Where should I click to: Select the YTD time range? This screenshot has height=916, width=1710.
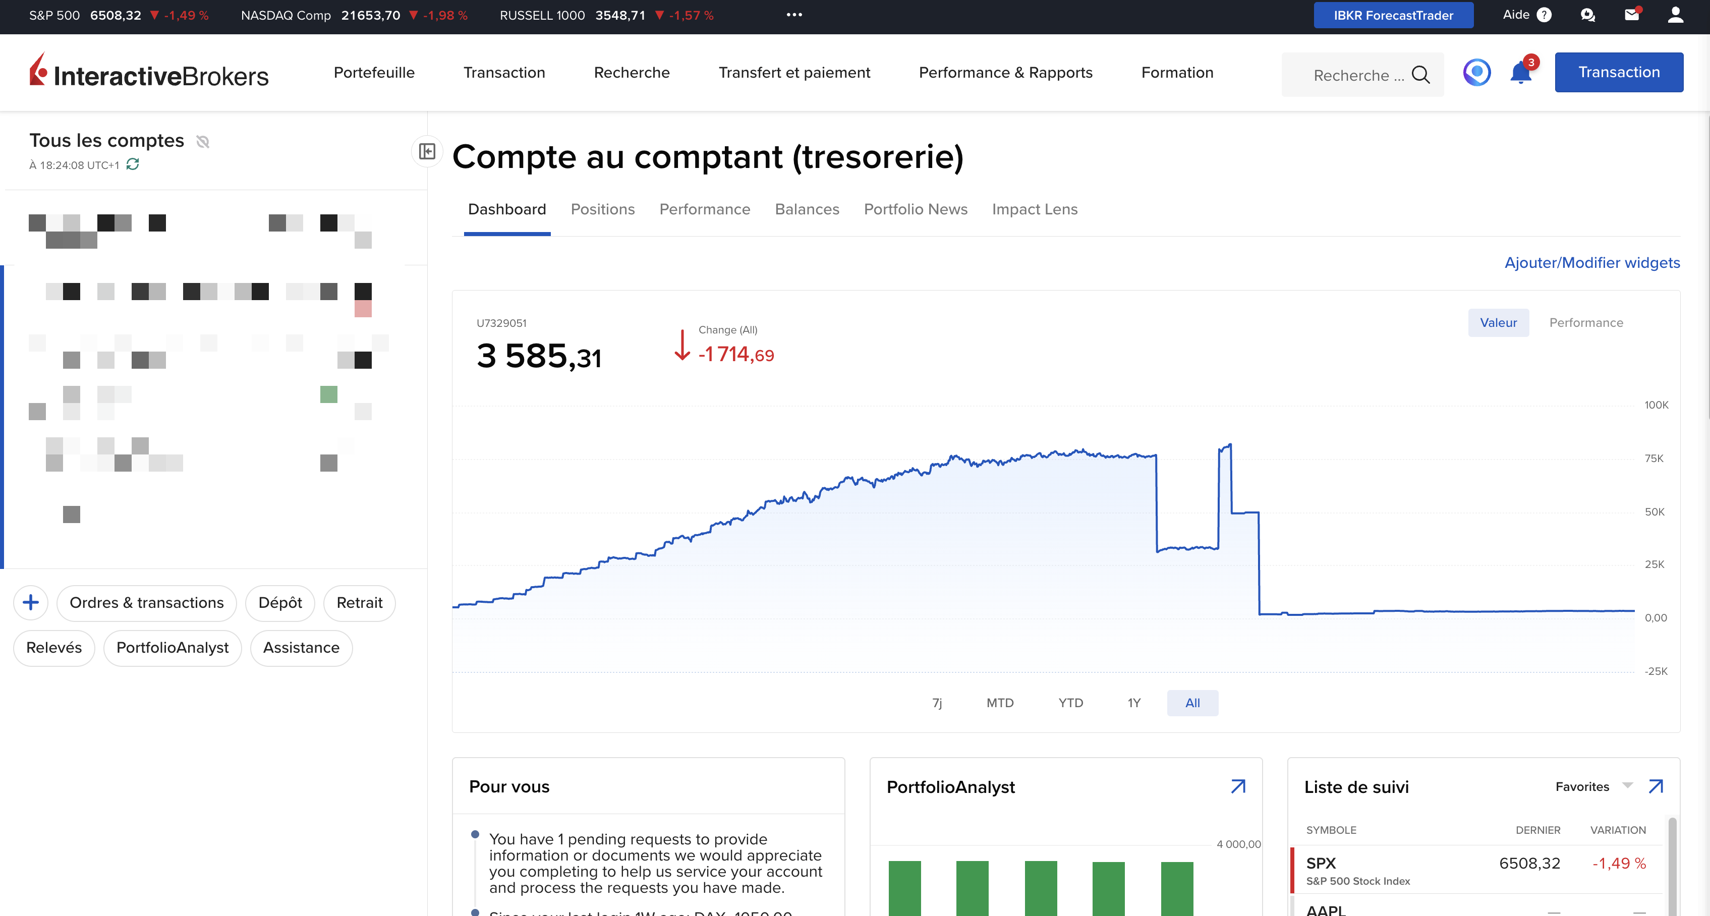coord(1070,703)
